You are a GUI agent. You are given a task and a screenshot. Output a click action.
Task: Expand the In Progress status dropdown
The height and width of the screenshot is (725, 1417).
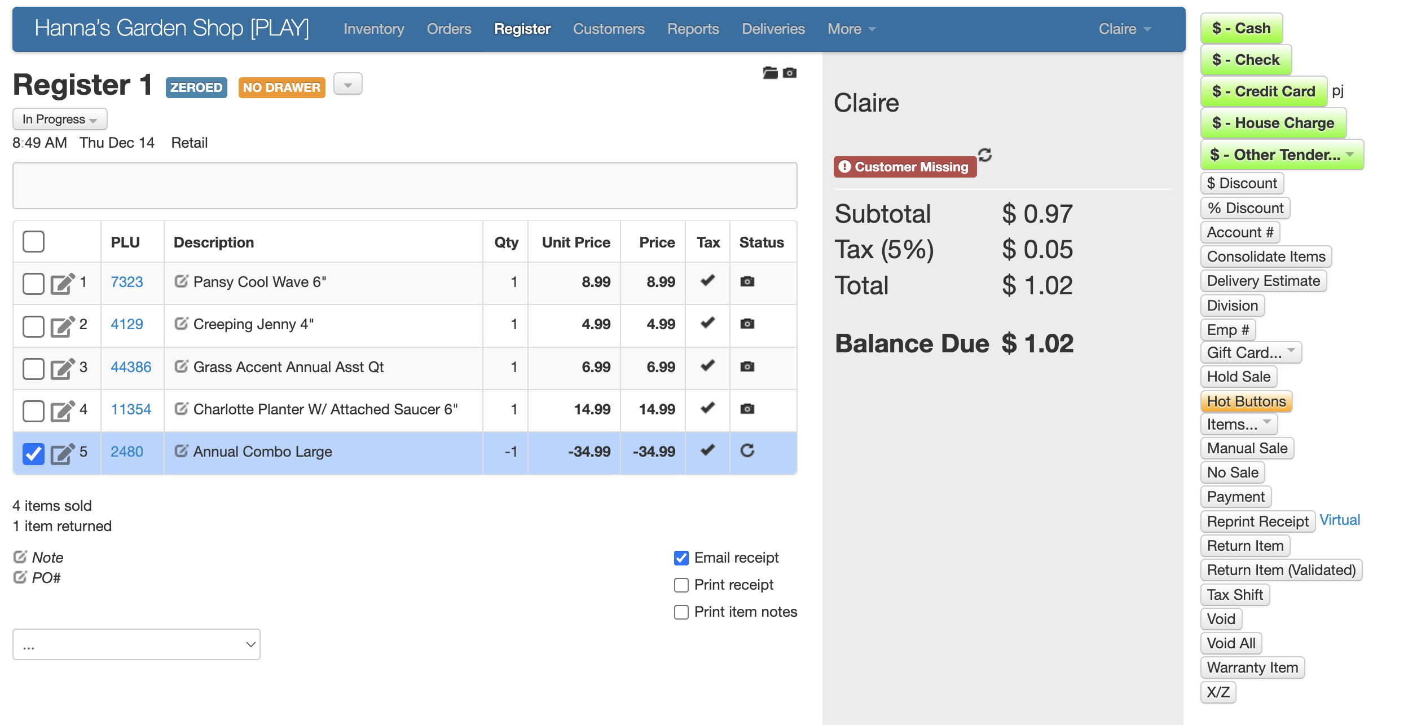pos(60,120)
